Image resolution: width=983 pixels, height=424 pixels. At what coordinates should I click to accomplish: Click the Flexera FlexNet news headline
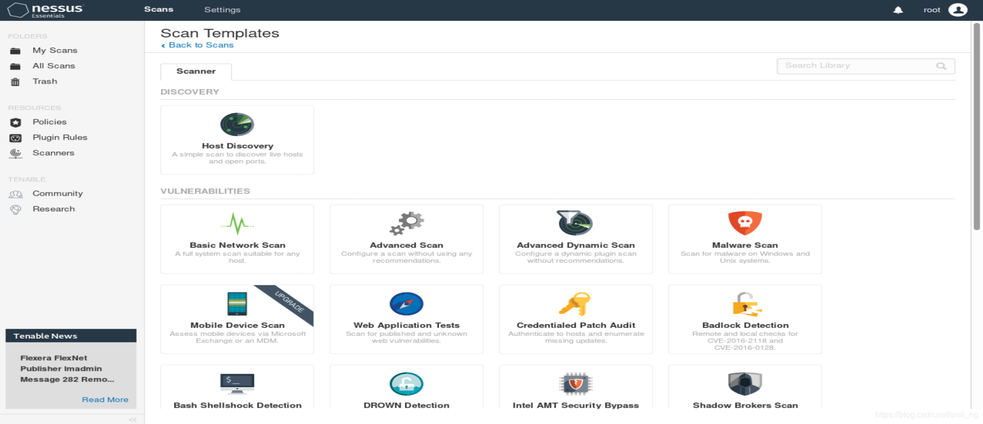tap(67, 369)
